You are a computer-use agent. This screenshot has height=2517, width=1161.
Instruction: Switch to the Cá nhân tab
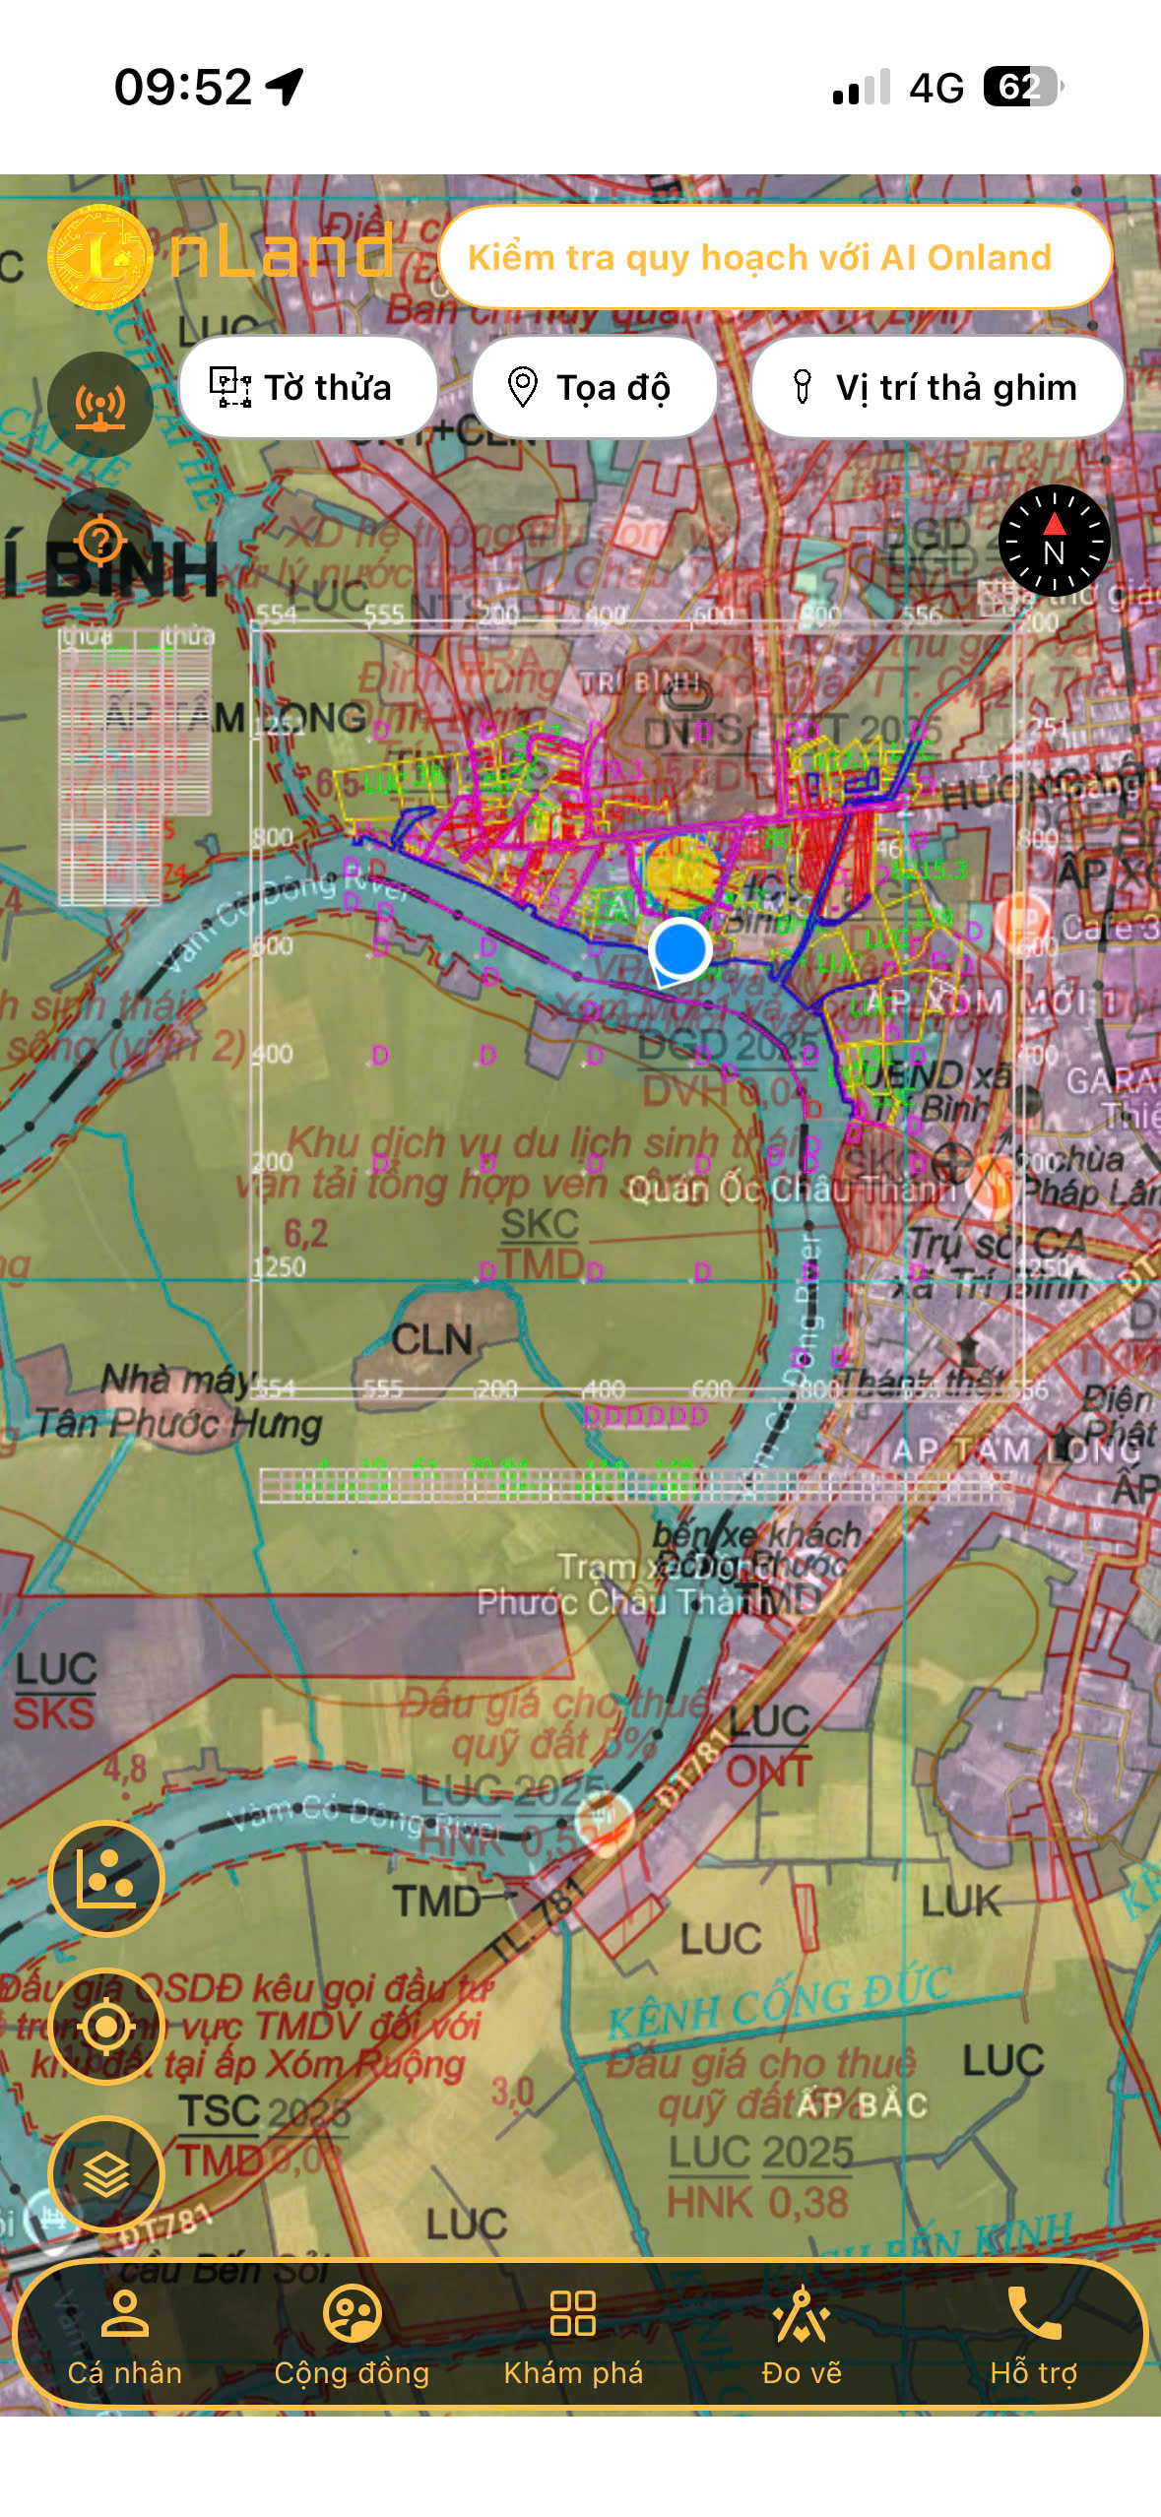(x=125, y=2336)
